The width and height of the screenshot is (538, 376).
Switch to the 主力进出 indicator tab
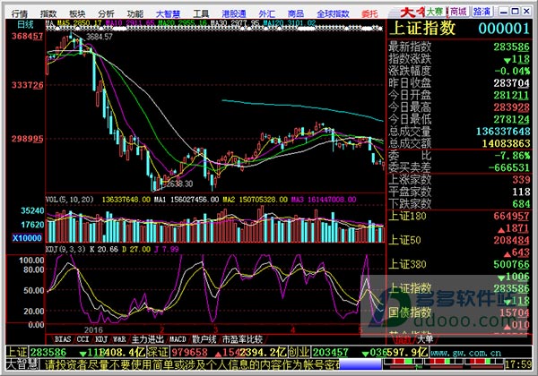click(148, 339)
